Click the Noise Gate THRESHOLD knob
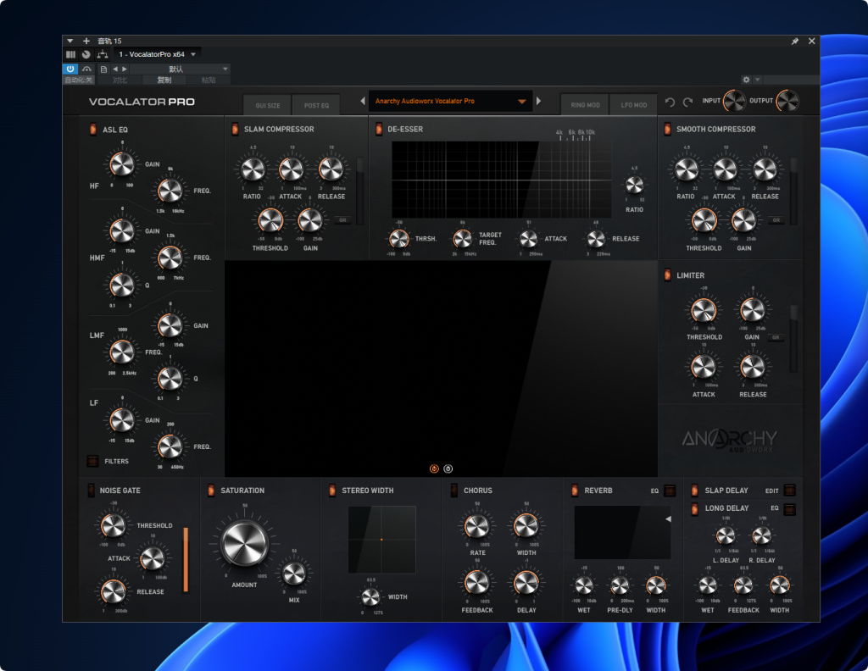The height and width of the screenshot is (671, 868). [x=114, y=525]
